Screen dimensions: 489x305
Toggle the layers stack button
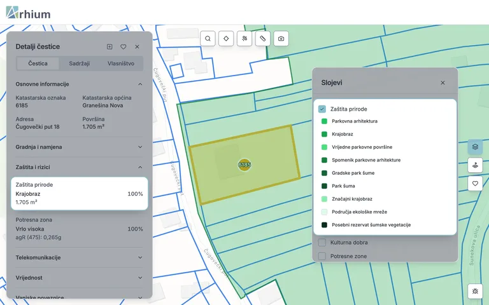(475, 147)
